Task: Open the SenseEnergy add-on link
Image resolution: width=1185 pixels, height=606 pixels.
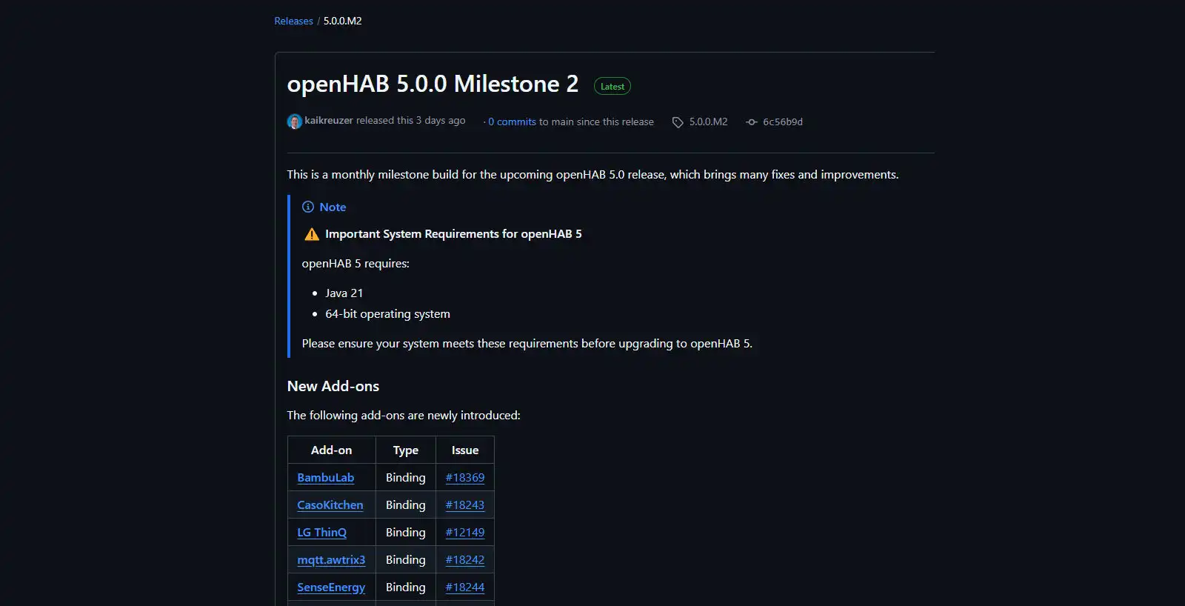Action: (x=331, y=587)
